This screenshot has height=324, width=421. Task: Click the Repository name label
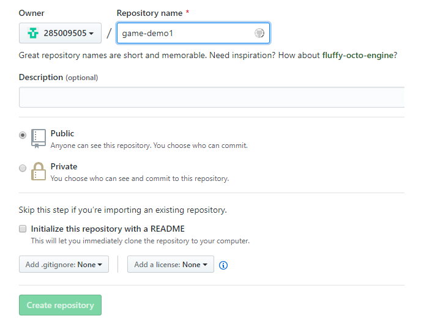tap(149, 13)
